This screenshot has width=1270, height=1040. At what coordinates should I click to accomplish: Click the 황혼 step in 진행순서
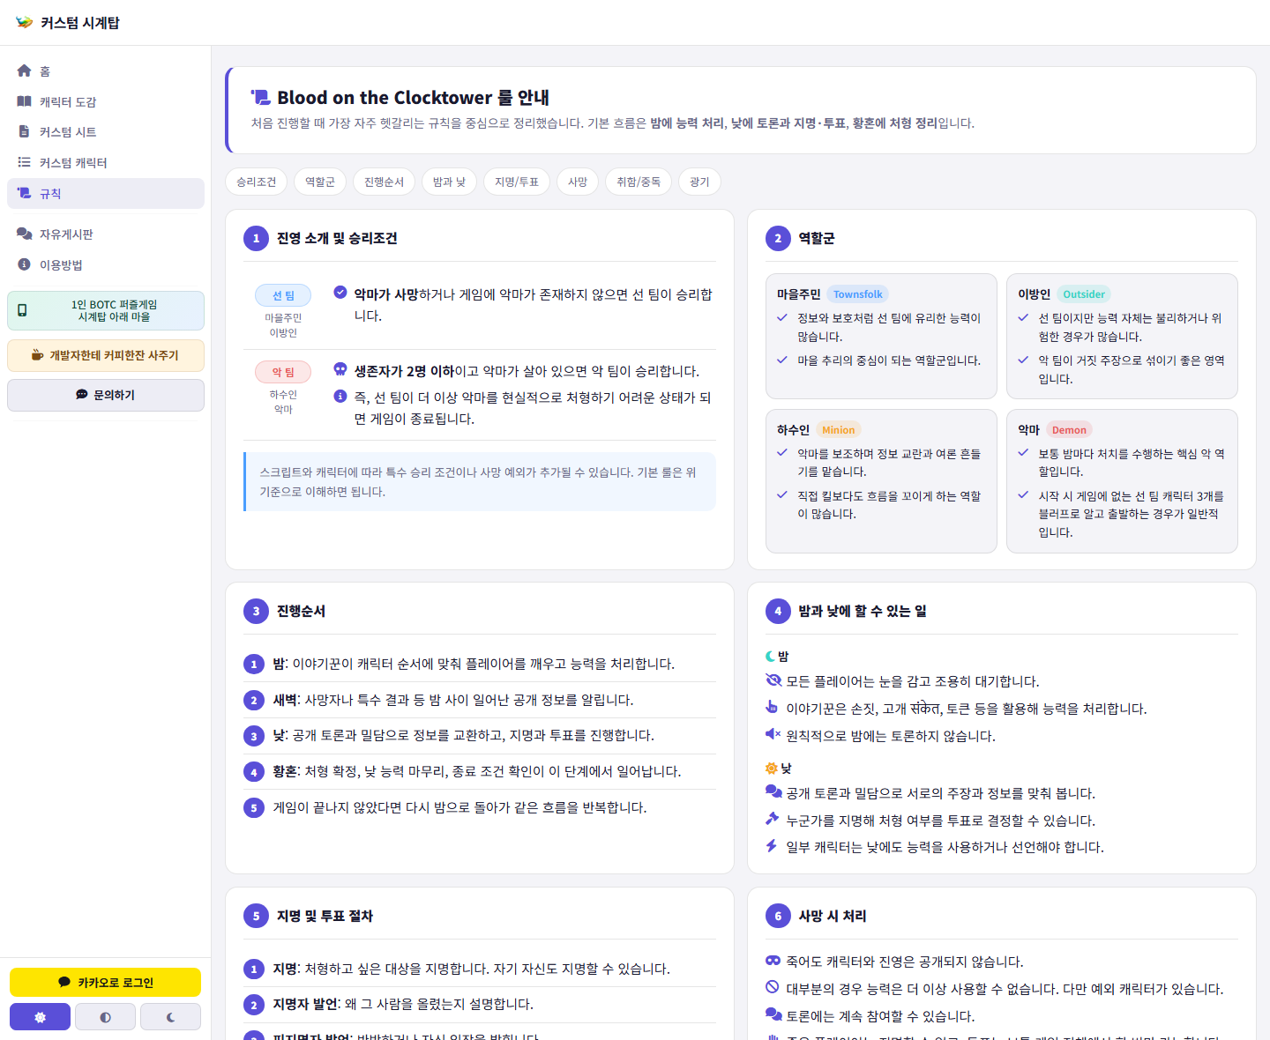coord(480,771)
